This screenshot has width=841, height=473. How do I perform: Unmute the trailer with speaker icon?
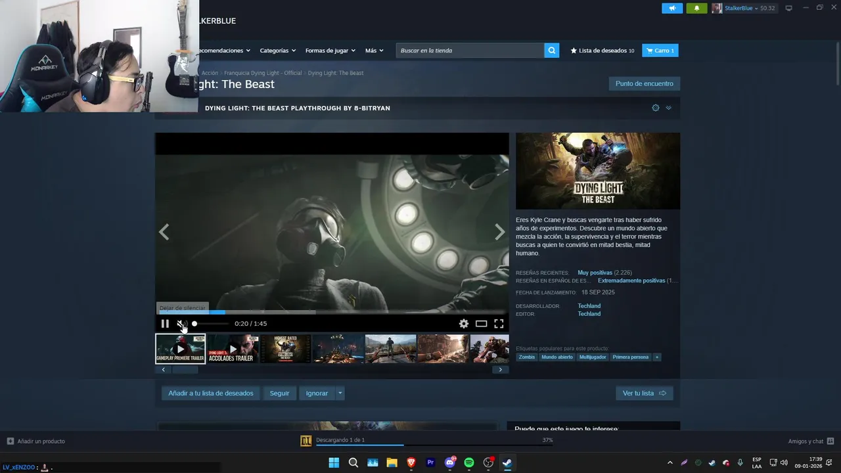point(181,323)
